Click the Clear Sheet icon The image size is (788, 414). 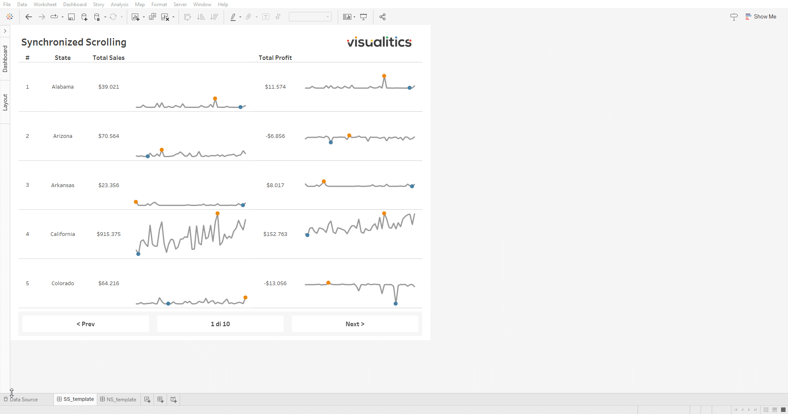tap(165, 17)
